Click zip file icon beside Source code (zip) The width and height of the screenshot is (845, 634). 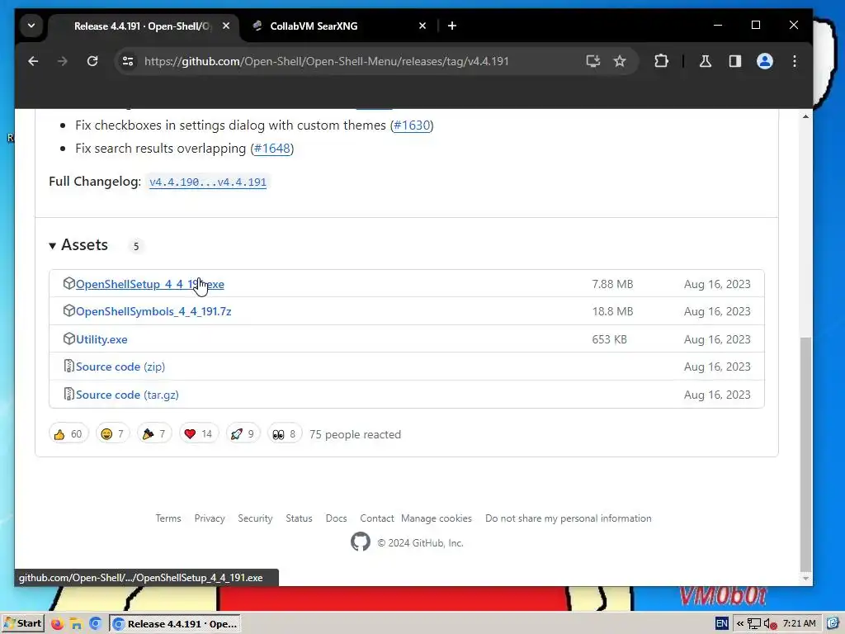[68, 366]
